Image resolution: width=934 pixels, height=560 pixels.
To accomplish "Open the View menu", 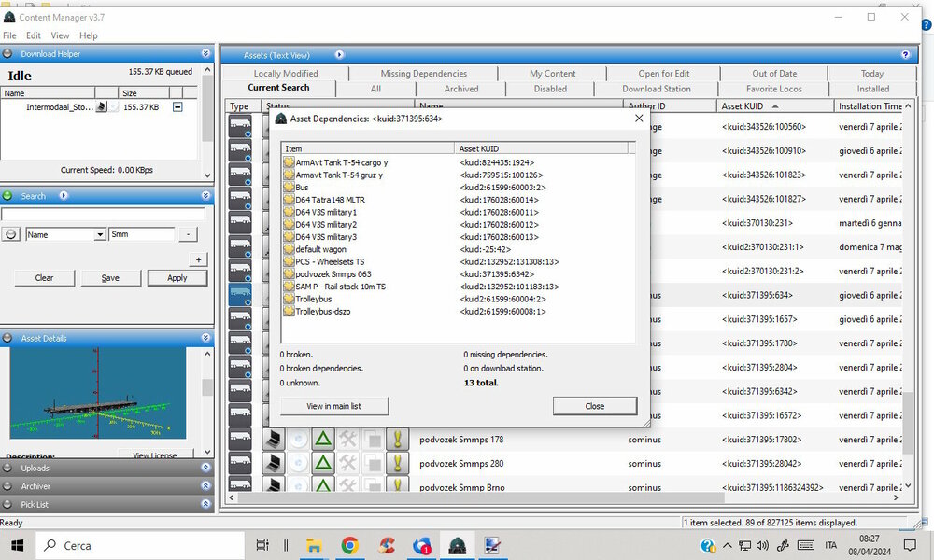I will [60, 35].
